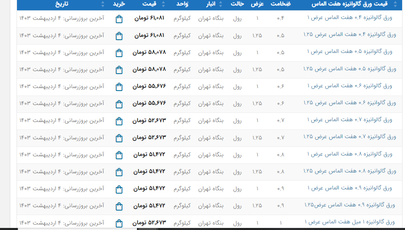The width and height of the screenshot is (405, 230).
Task: Open link for 0.8 galvanized sheet width 1.25
Action: point(350,171)
